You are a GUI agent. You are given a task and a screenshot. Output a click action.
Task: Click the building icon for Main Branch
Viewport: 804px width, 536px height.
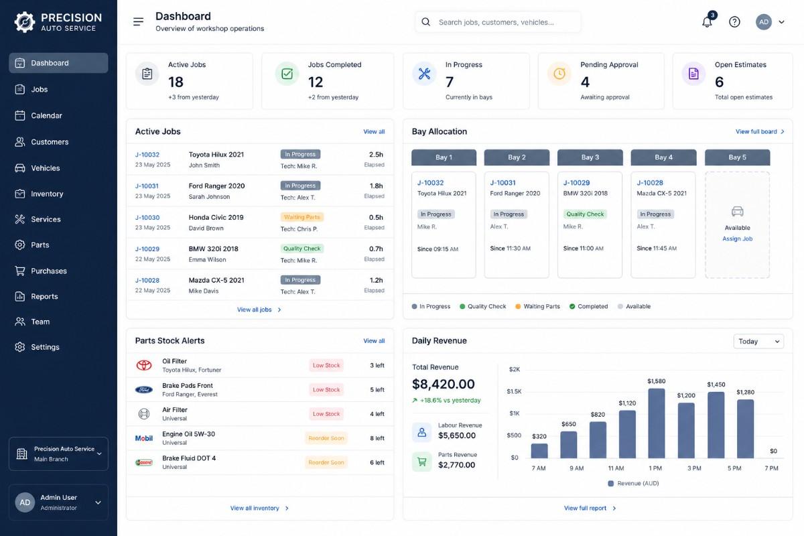click(x=22, y=454)
